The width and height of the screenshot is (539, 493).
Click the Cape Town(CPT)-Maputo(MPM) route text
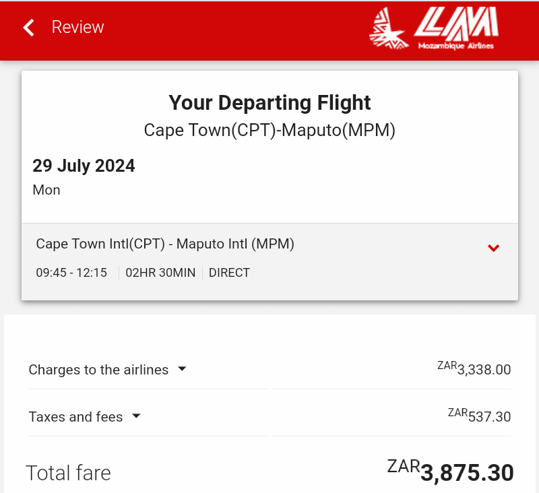pos(269,130)
